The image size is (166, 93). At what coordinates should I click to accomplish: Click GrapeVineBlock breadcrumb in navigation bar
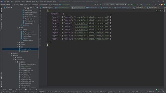(65, 5)
